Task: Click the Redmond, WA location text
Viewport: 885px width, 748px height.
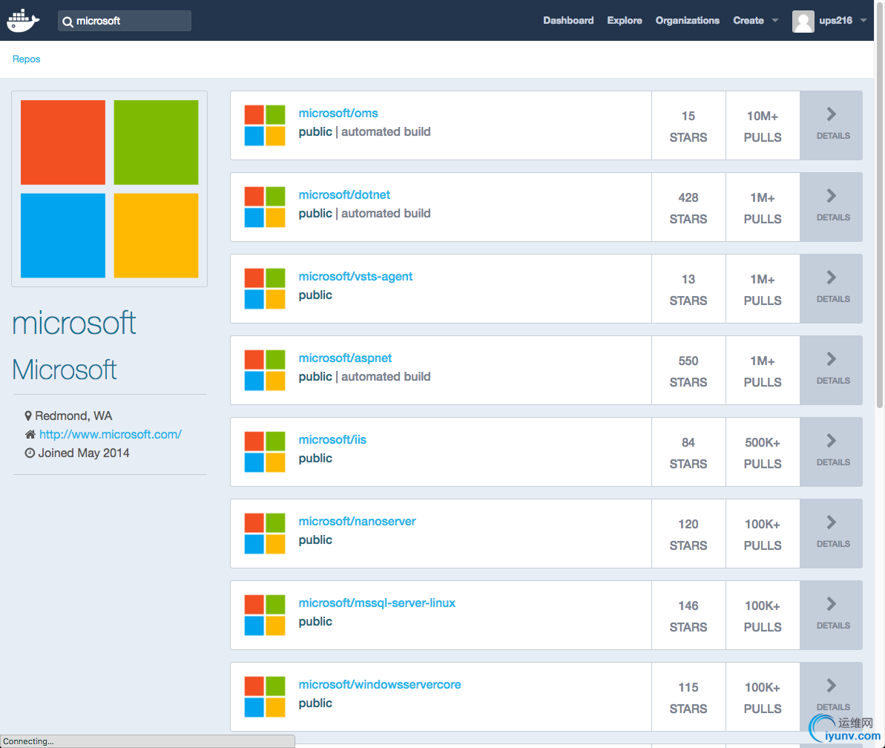Action: tap(73, 416)
